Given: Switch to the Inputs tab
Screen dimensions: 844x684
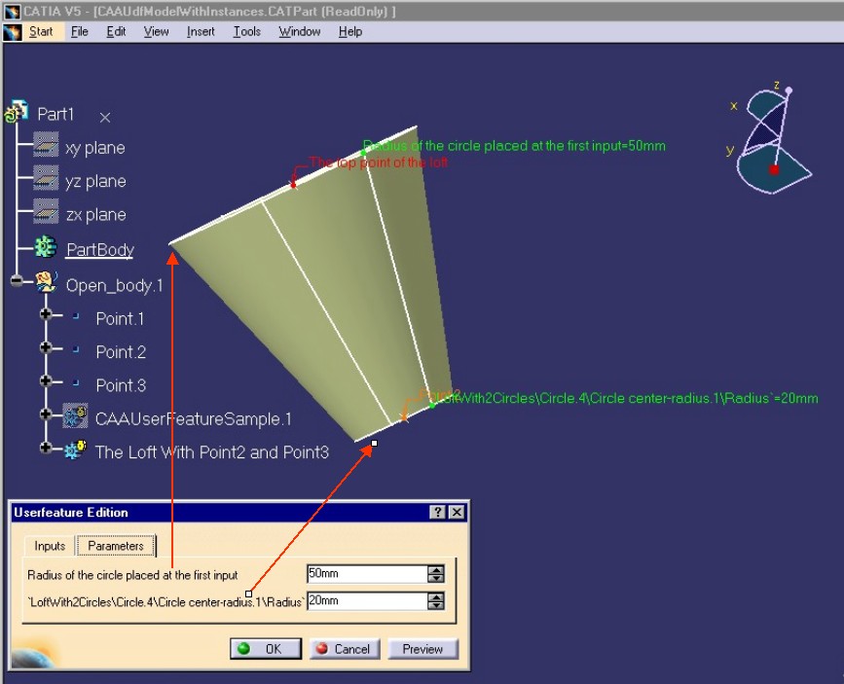Looking at the screenshot, I should 50,546.
